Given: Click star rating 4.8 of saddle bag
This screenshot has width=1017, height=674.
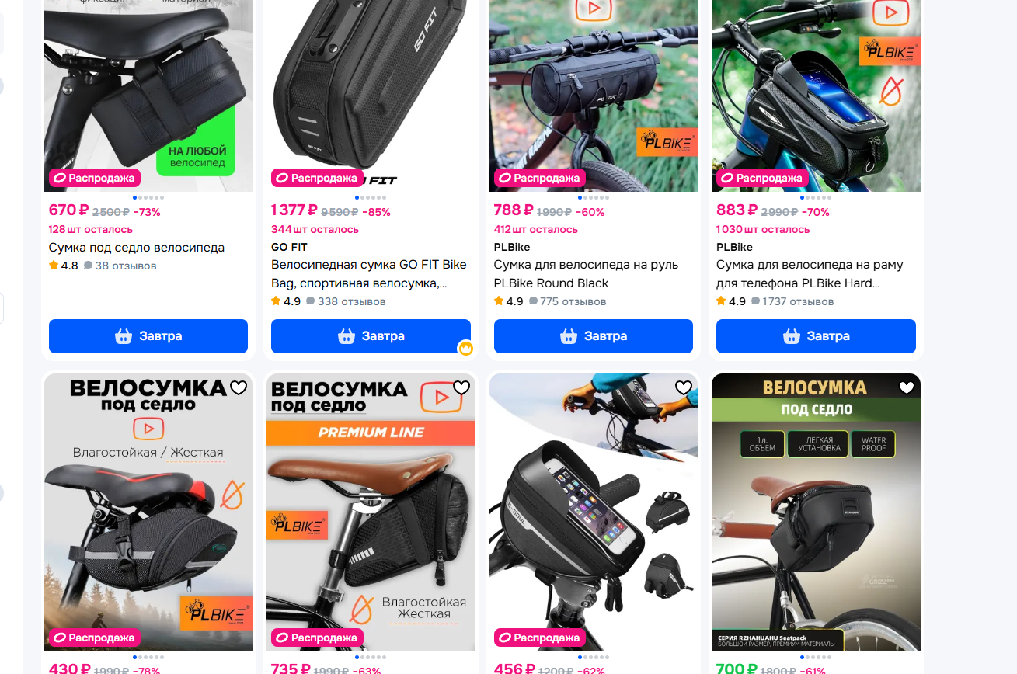Looking at the screenshot, I should pyautogui.click(x=64, y=266).
